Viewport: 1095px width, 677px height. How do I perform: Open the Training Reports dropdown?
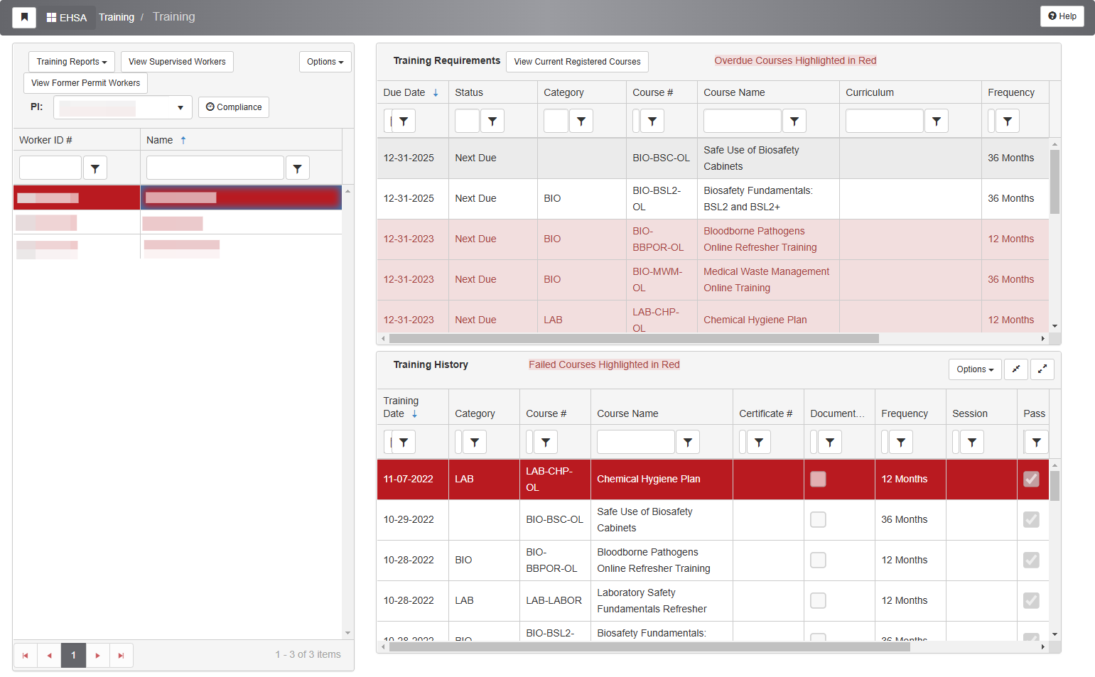pos(72,62)
